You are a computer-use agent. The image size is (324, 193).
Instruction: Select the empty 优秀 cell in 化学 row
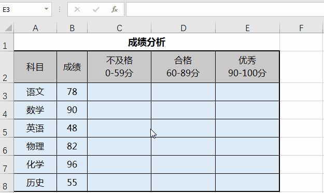coord(247,164)
